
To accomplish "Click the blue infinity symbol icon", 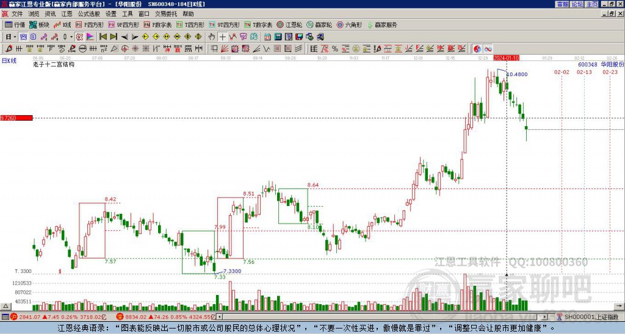I will point(488,49).
